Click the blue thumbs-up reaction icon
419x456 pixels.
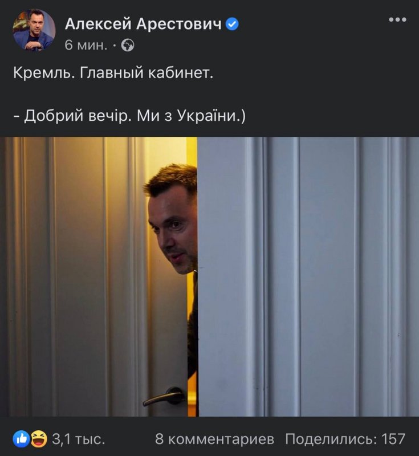click(x=21, y=439)
